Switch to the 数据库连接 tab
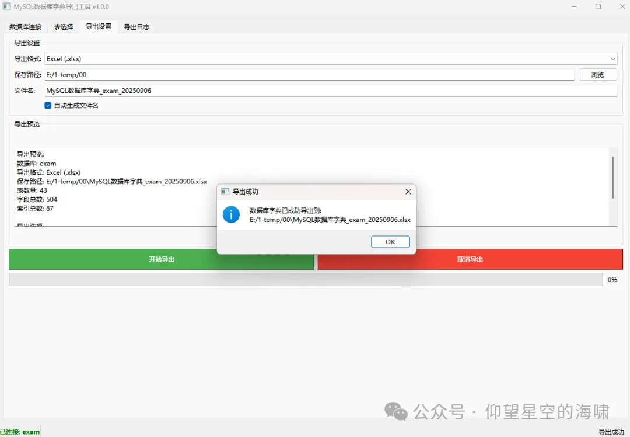Screen dimensions: 630x437 coord(25,26)
